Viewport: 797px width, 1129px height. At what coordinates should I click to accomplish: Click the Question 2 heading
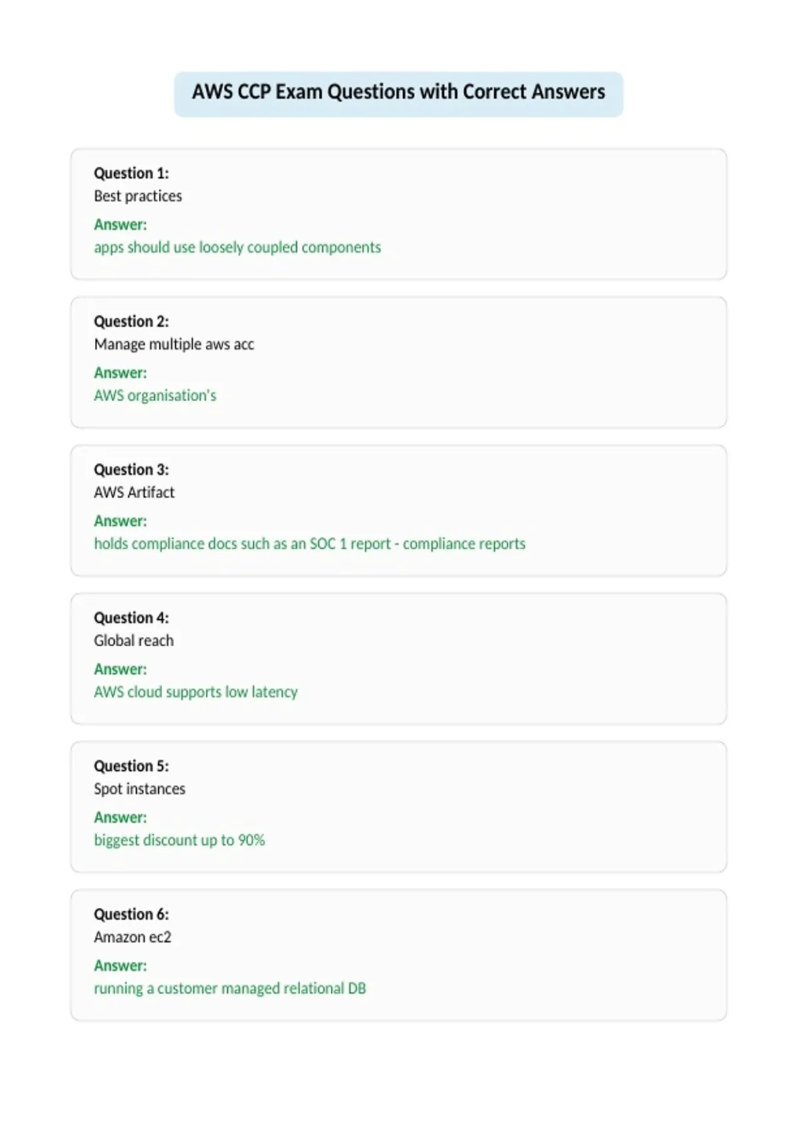point(132,321)
